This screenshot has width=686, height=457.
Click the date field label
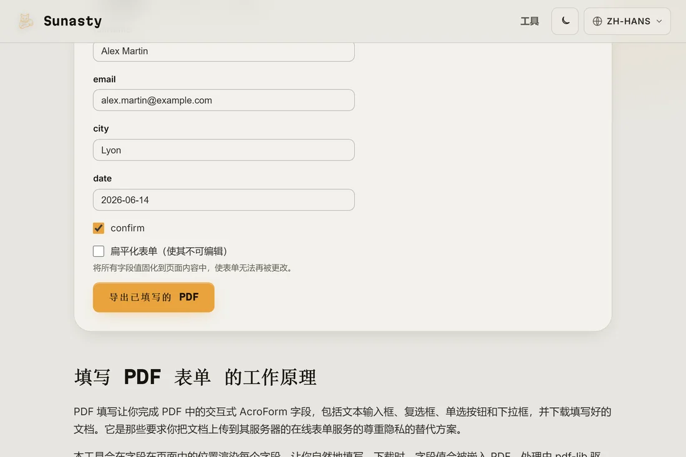point(102,178)
